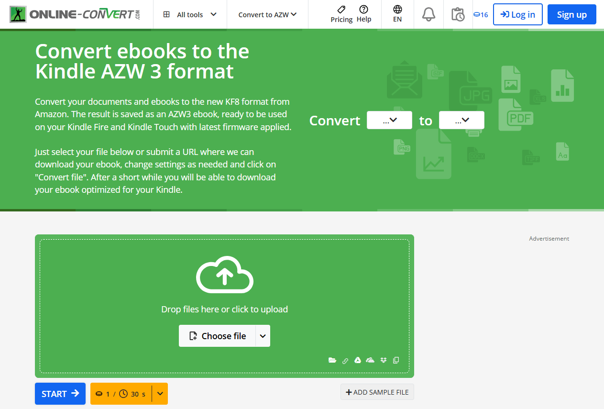
Task: Click the orange credits and time estimate
Action: (121, 394)
